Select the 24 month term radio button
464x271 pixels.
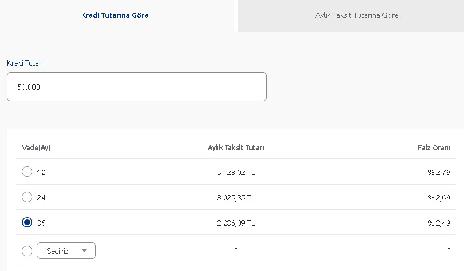point(27,197)
